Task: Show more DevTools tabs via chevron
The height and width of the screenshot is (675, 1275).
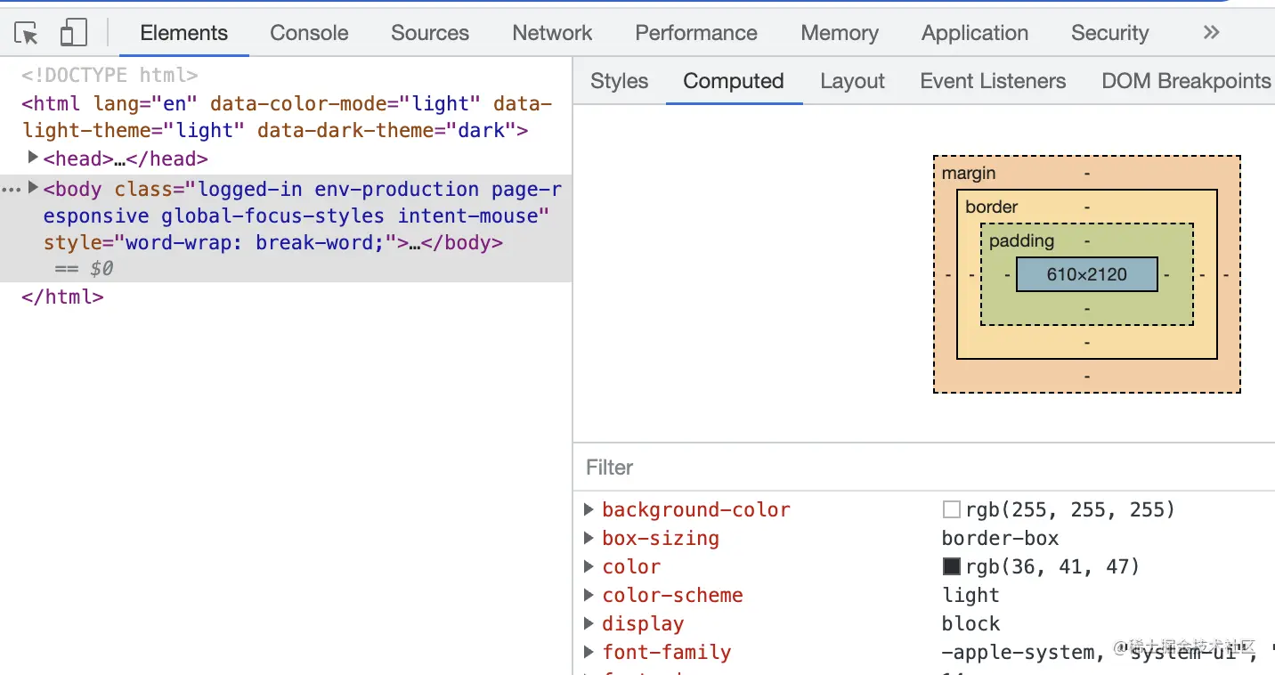Action: coord(1211,33)
